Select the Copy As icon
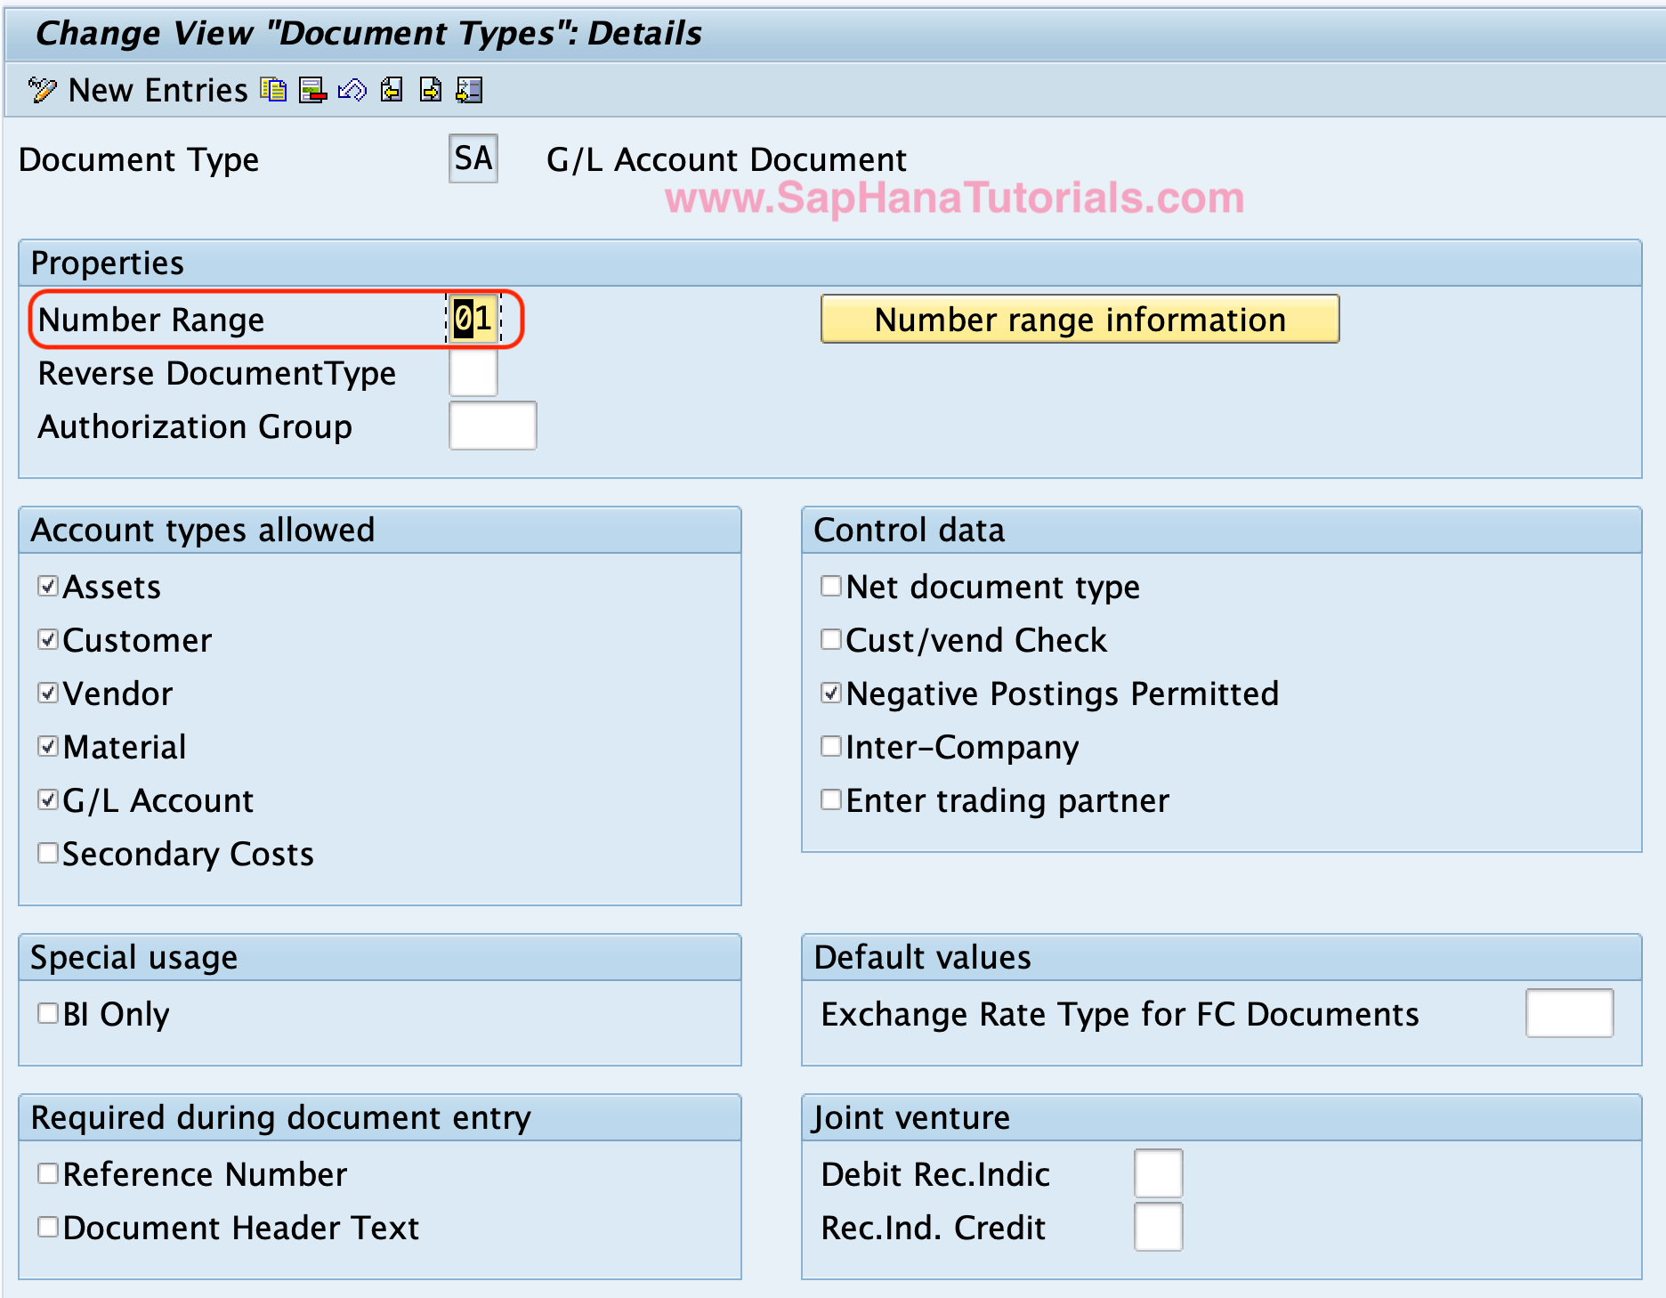The height and width of the screenshot is (1298, 1666). click(272, 89)
